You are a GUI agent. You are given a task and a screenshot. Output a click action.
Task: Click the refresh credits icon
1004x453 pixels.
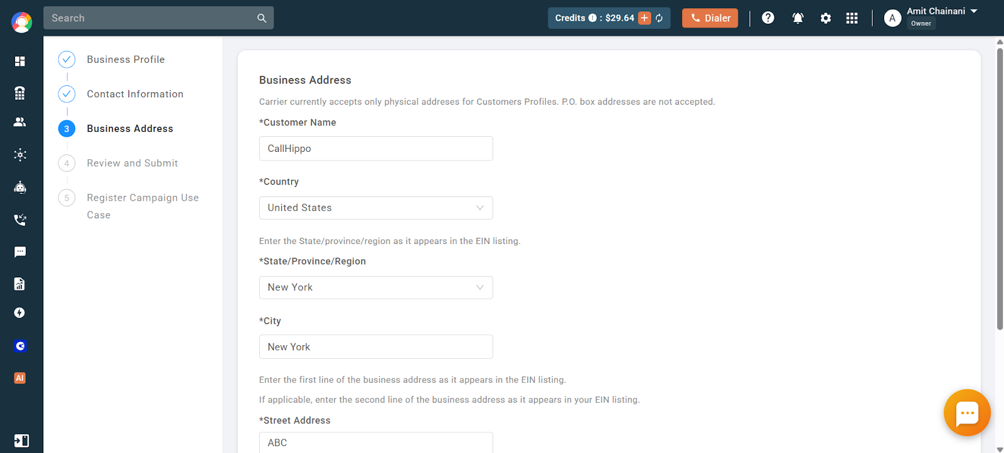[x=660, y=18]
